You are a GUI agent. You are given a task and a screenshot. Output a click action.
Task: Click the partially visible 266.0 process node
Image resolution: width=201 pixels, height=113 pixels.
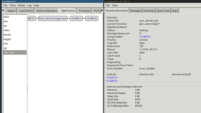31,18
